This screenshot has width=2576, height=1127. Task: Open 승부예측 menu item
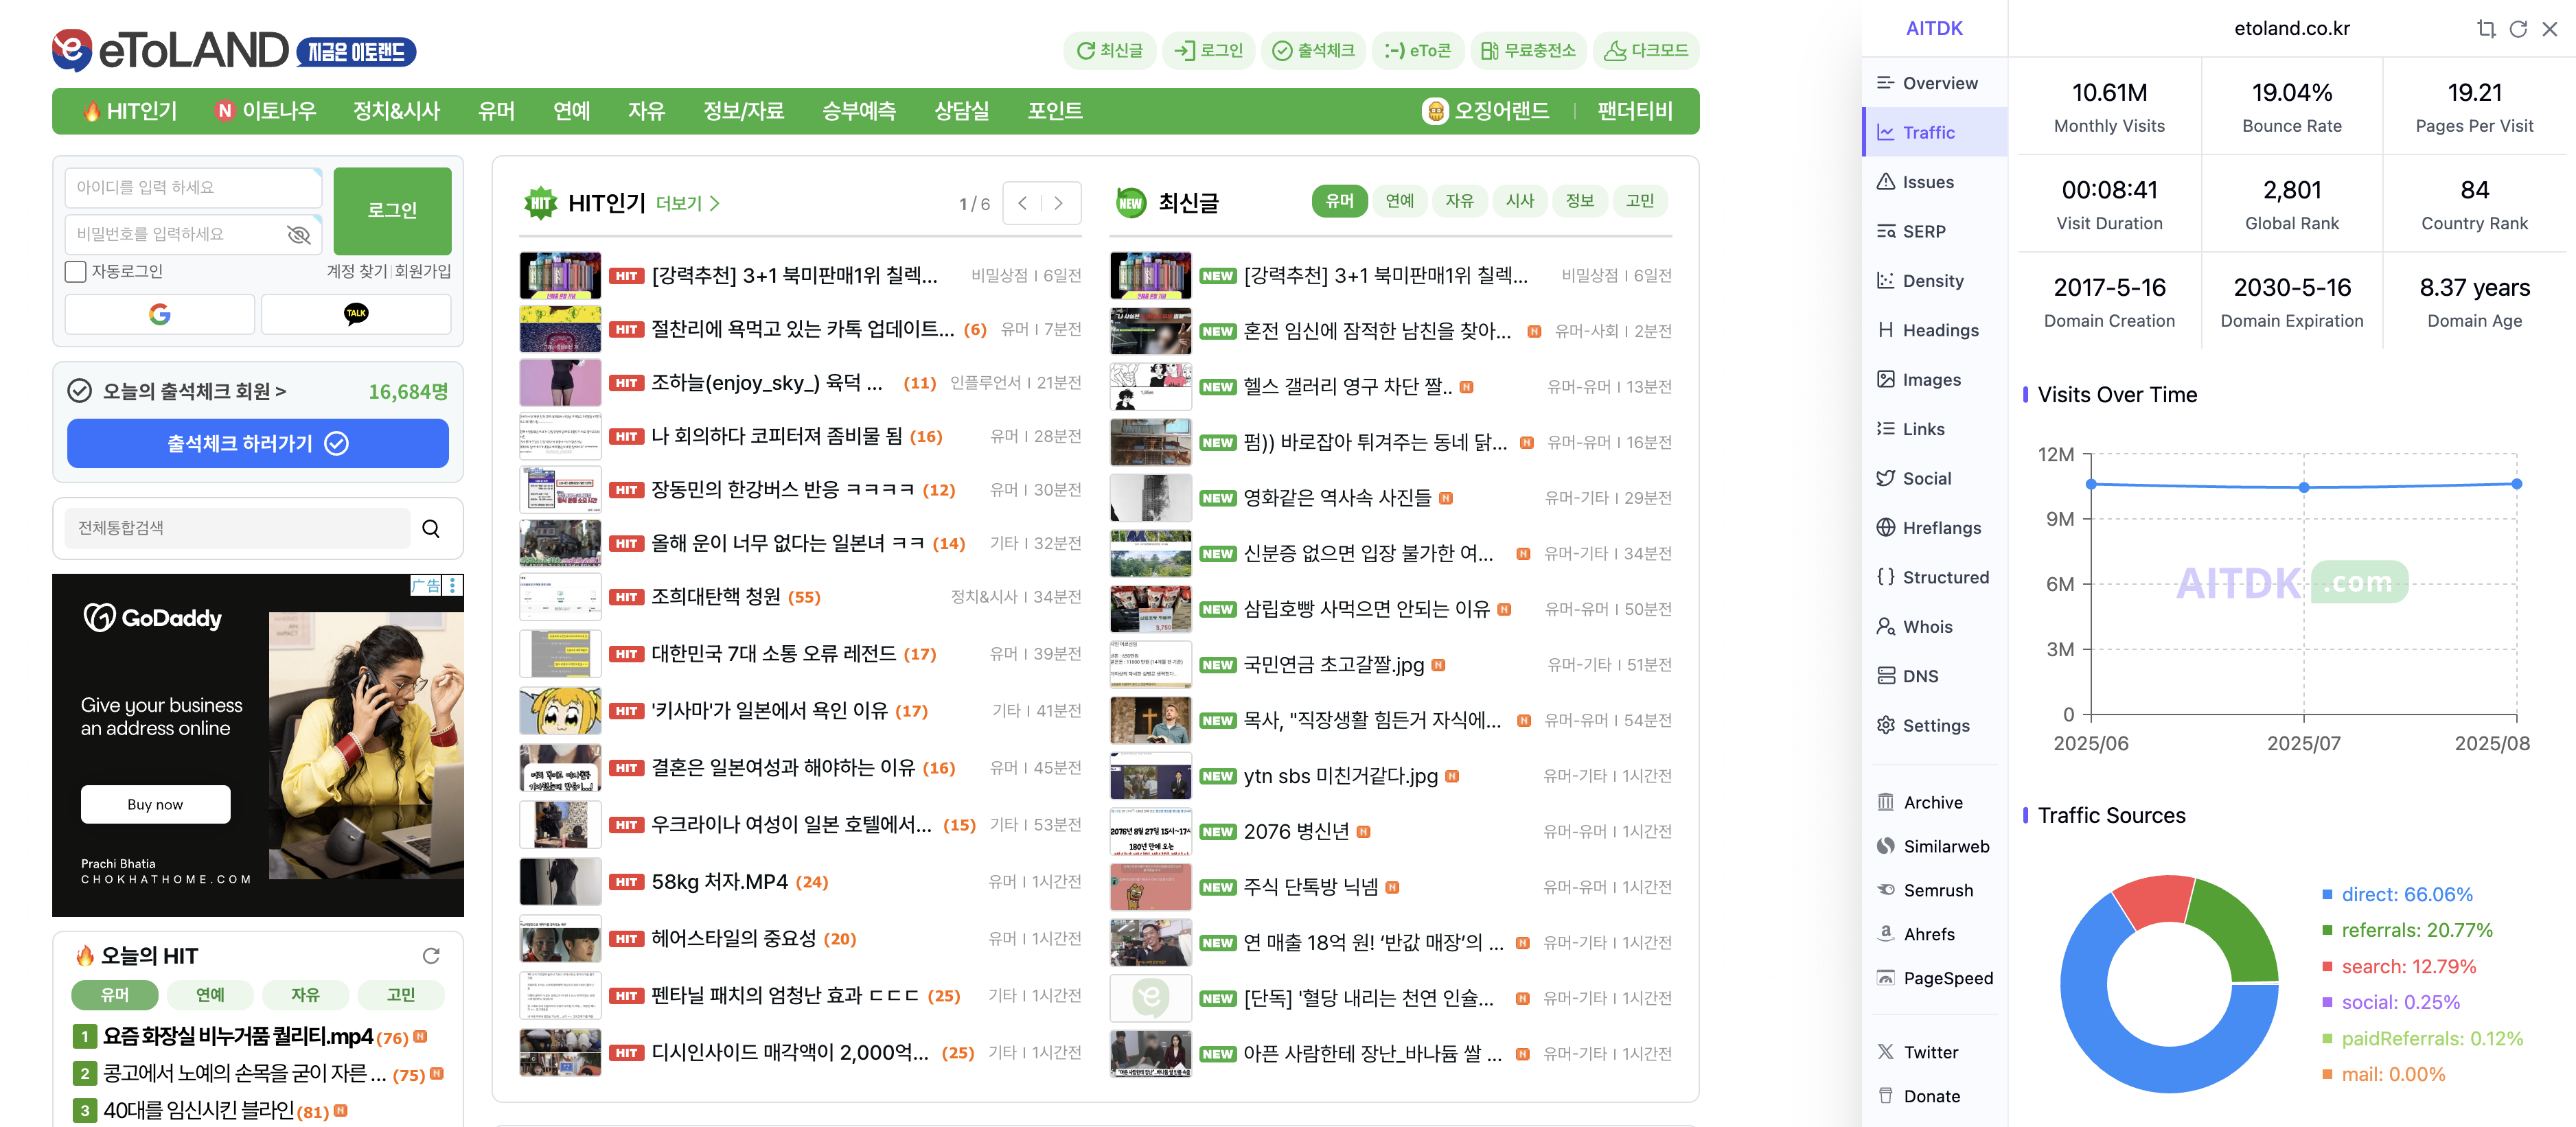click(858, 111)
